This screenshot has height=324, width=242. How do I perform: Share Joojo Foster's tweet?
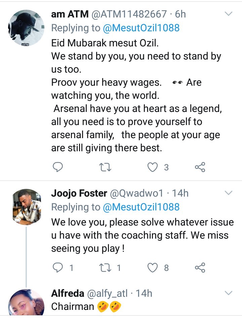(200, 268)
